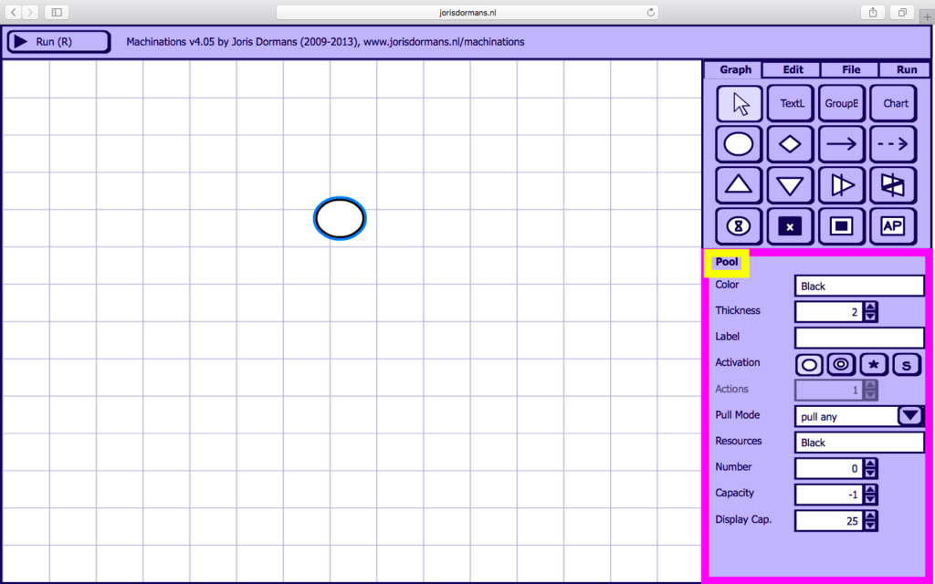Pick the Chart tool
Screen dimensions: 935x584
[x=893, y=104]
